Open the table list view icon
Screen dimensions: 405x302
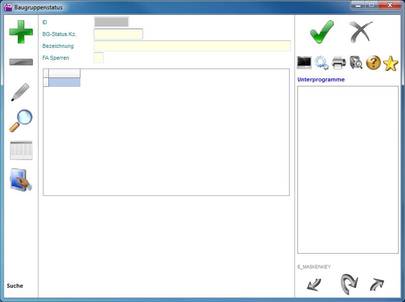[x=21, y=151]
